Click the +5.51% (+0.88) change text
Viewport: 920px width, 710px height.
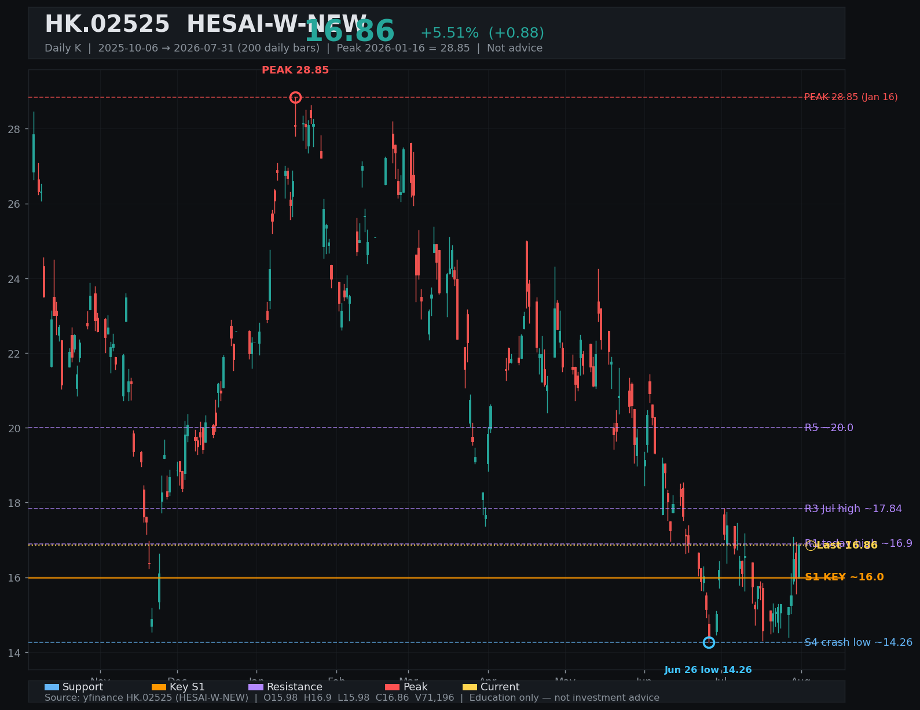[482, 33]
